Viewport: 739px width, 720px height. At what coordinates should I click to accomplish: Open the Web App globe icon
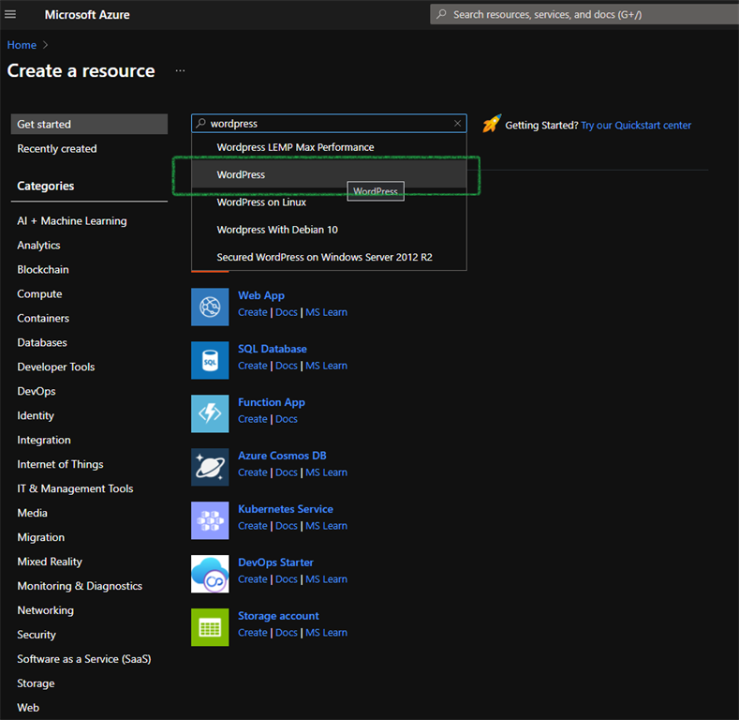210,307
